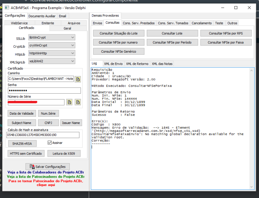Open the Email tab
This screenshot has width=259, height=198.
click(63, 16)
